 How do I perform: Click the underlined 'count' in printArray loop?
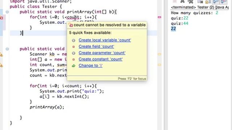point(73,17)
